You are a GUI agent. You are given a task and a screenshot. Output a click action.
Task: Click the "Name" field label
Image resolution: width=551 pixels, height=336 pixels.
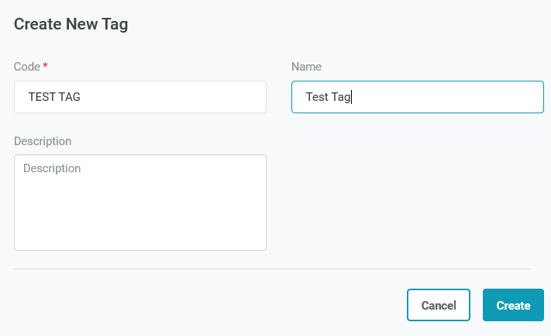click(306, 67)
